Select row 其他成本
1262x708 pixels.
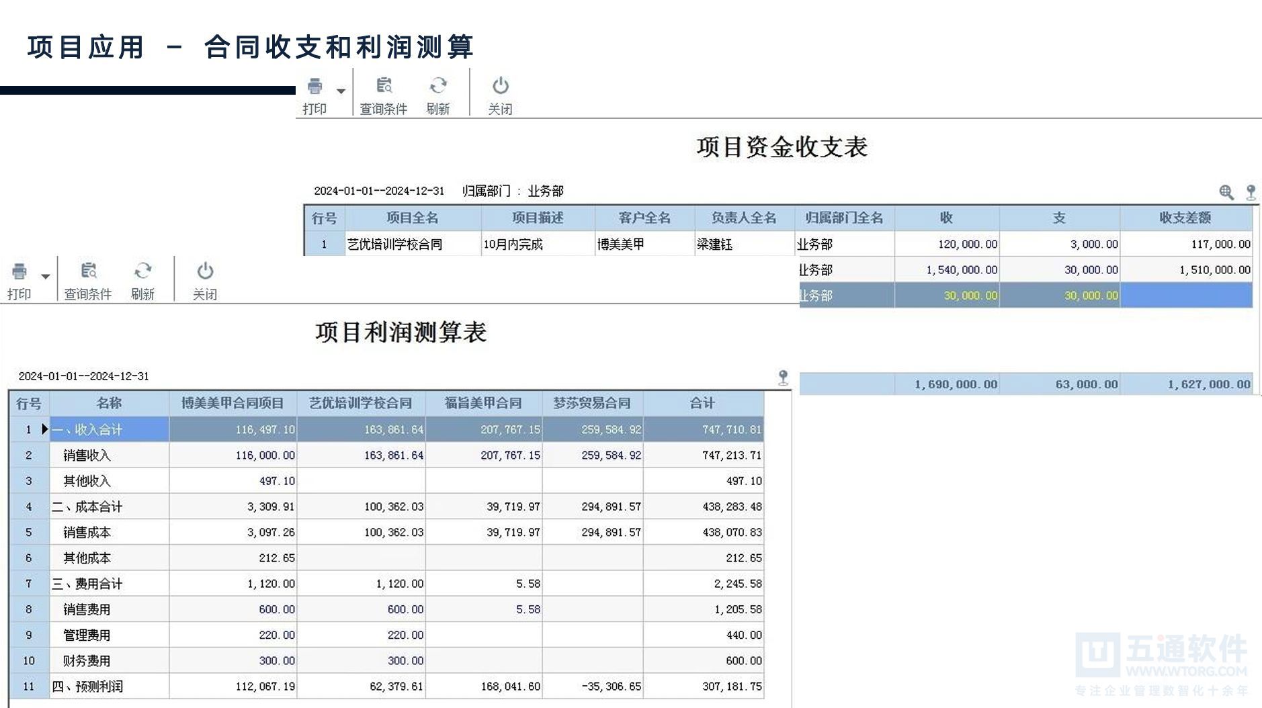[387, 558]
